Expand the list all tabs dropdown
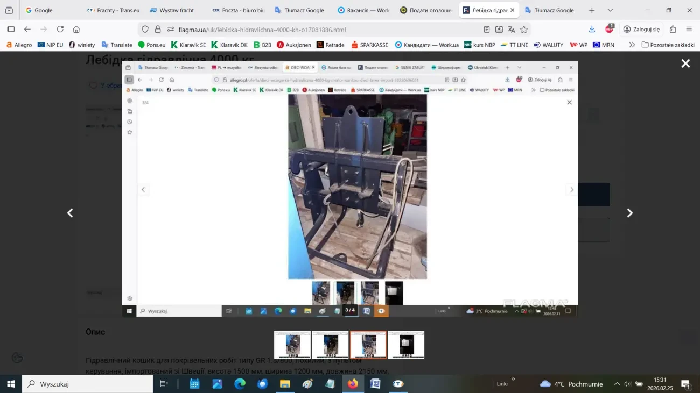The image size is (700, 393). tap(610, 10)
